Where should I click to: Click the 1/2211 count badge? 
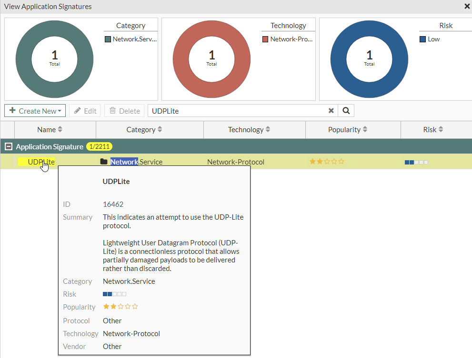click(x=100, y=147)
